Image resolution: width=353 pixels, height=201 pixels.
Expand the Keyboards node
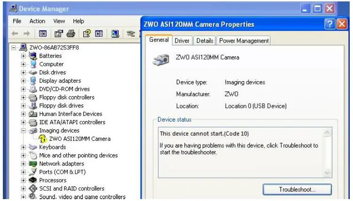pyautogui.click(x=23, y=147)
